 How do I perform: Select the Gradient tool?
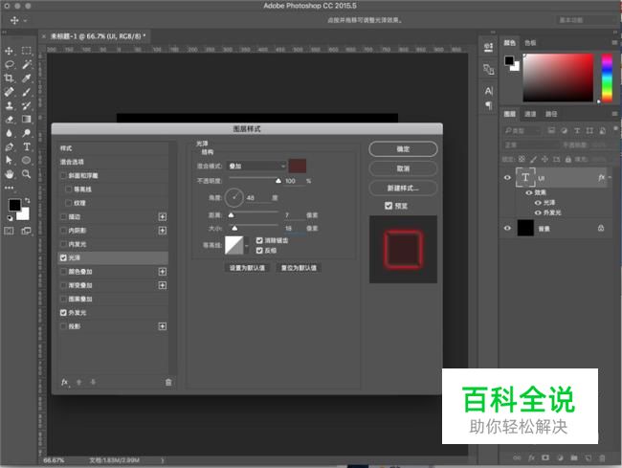26,119
